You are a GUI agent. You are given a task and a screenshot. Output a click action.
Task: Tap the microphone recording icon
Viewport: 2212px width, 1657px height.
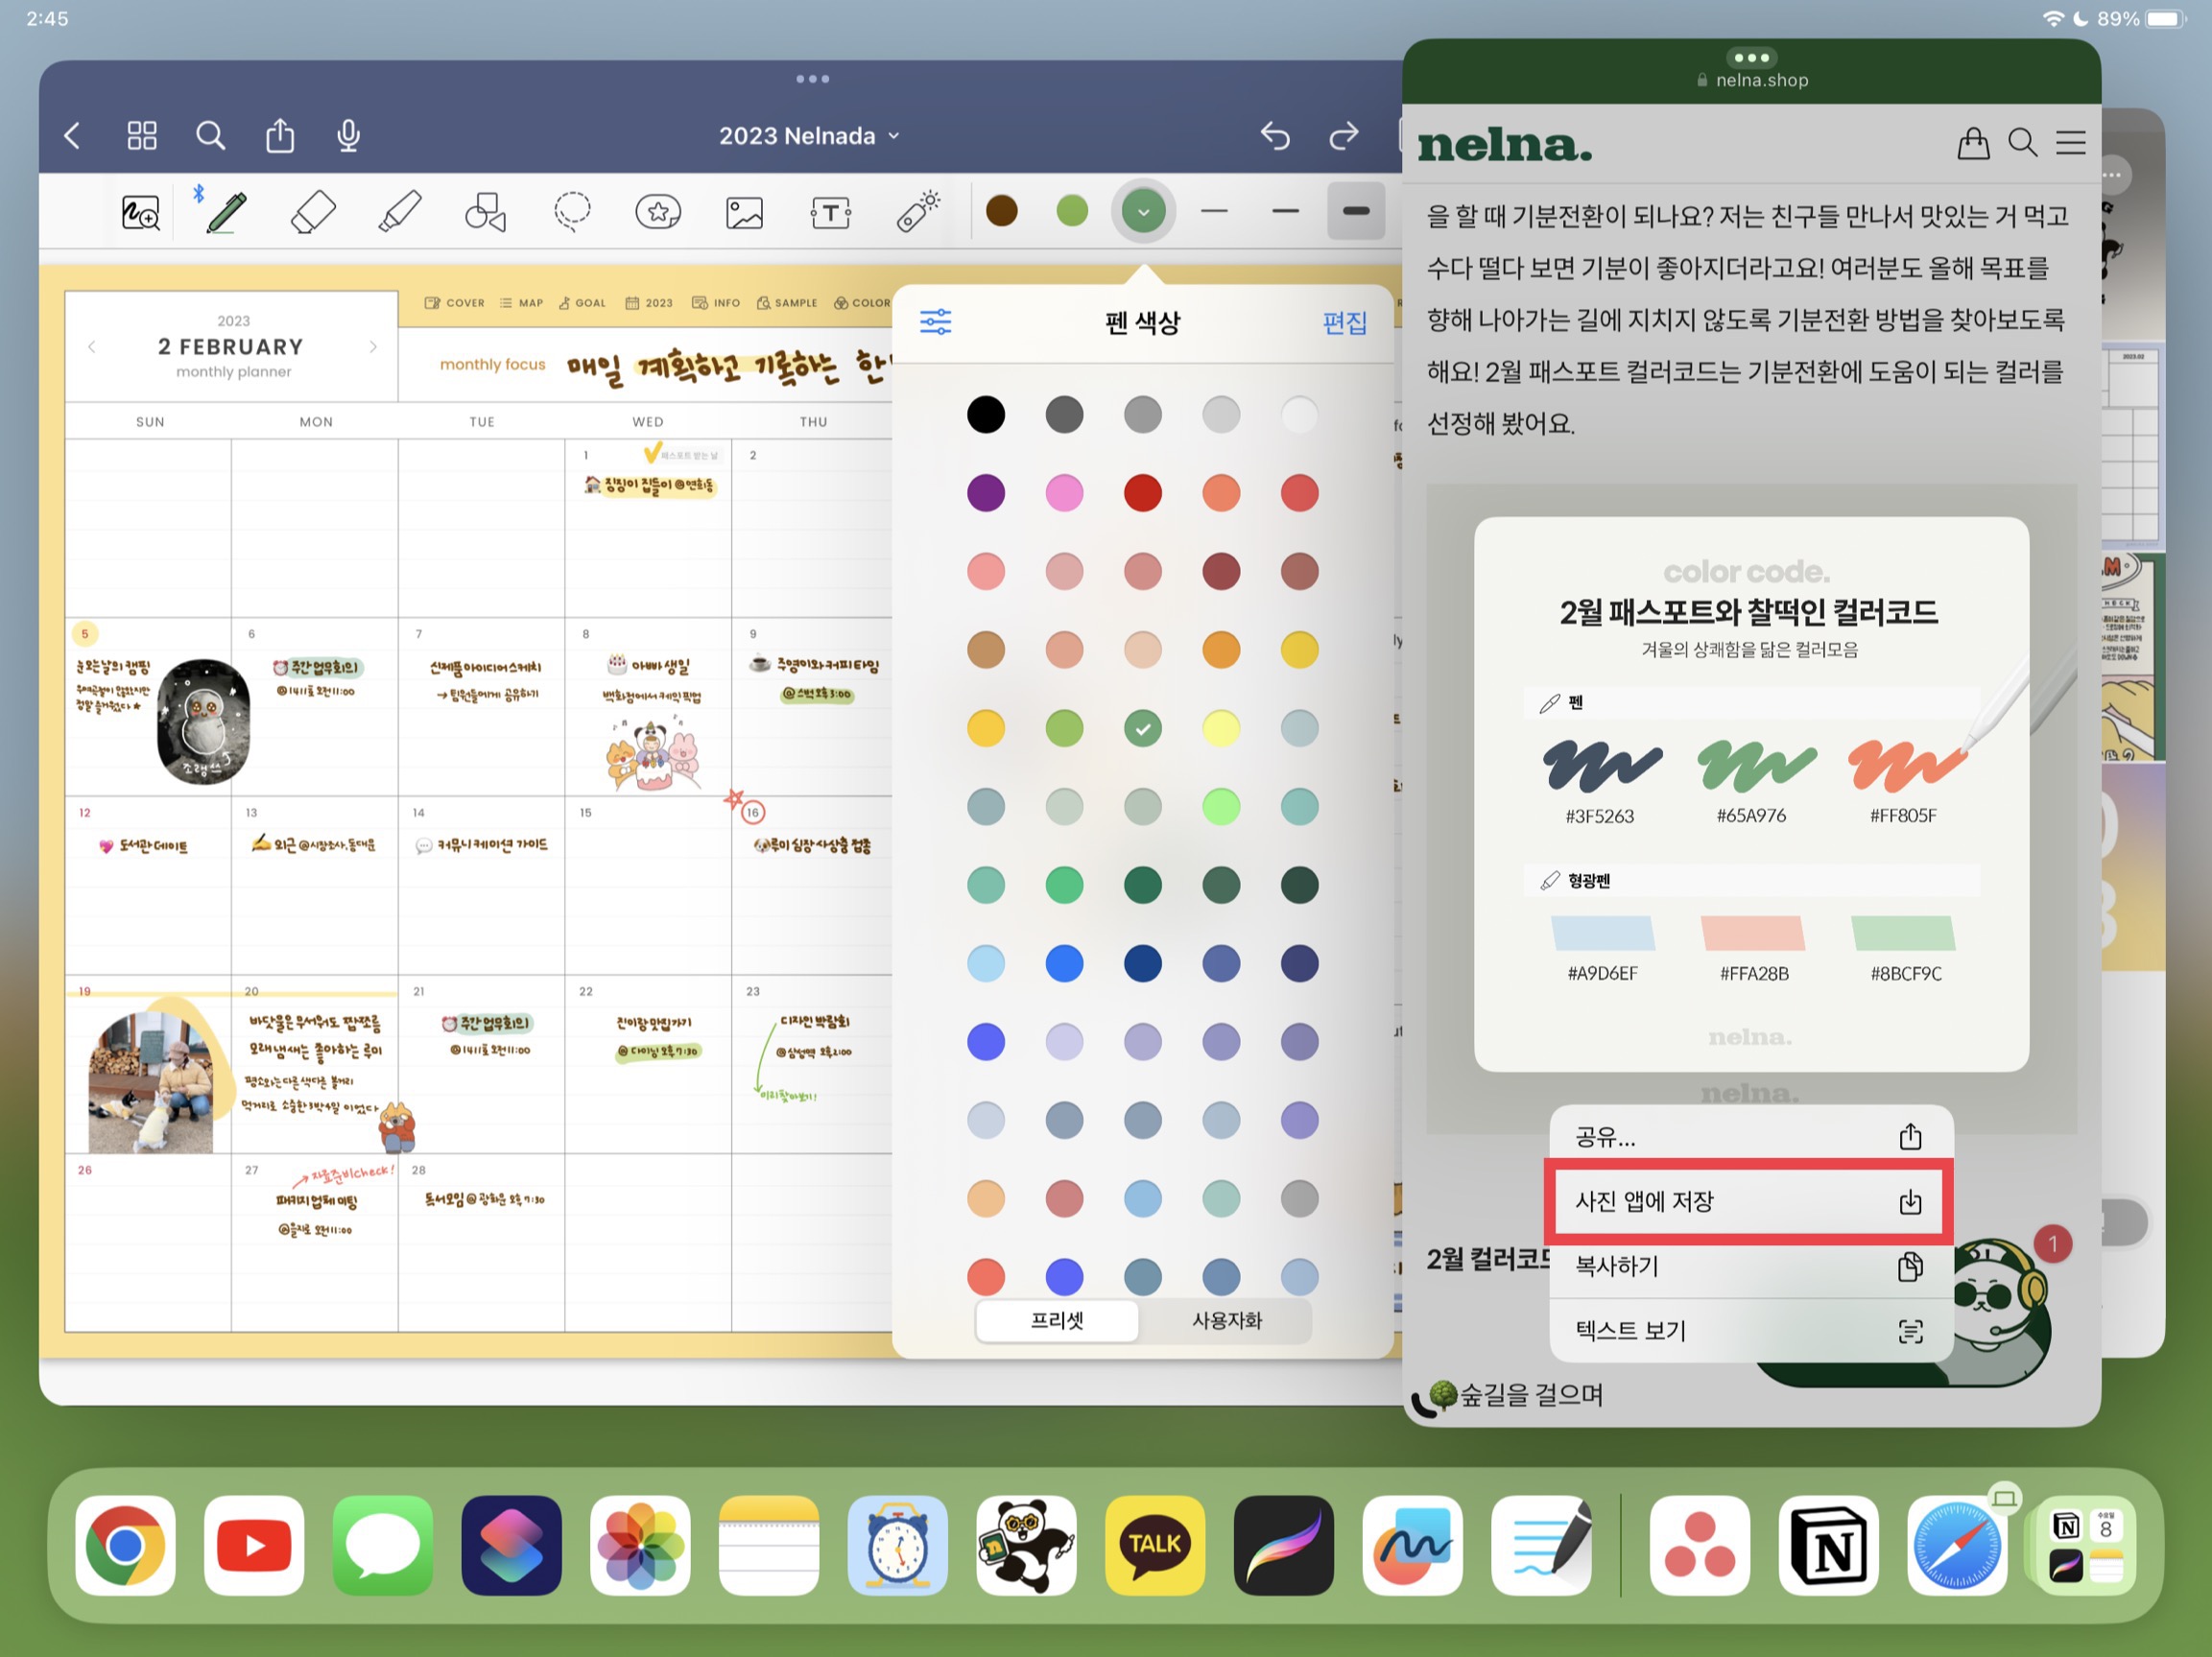[348, 135]
